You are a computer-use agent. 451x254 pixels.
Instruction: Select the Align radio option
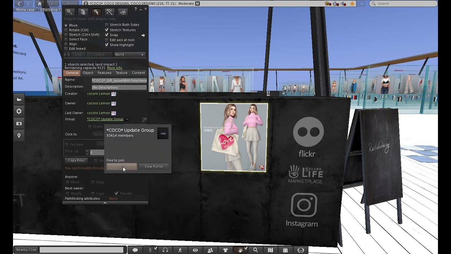pos(66,44)
